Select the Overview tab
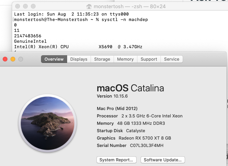 [54, 59]
